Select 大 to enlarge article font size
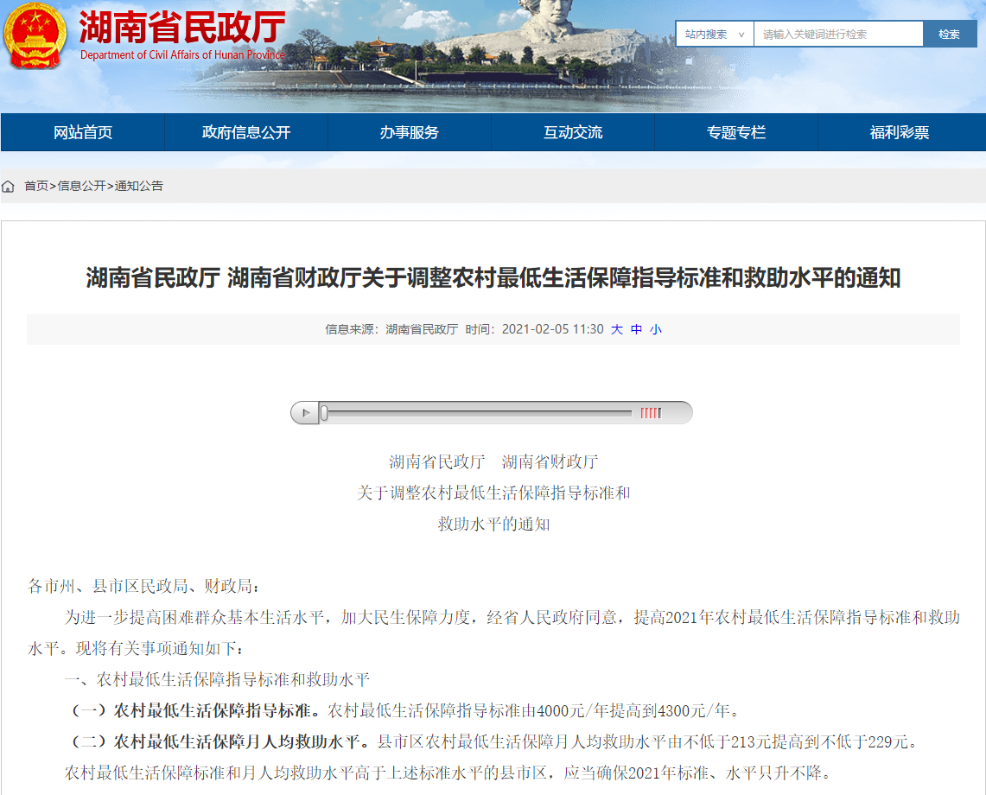 pos(619,329)
